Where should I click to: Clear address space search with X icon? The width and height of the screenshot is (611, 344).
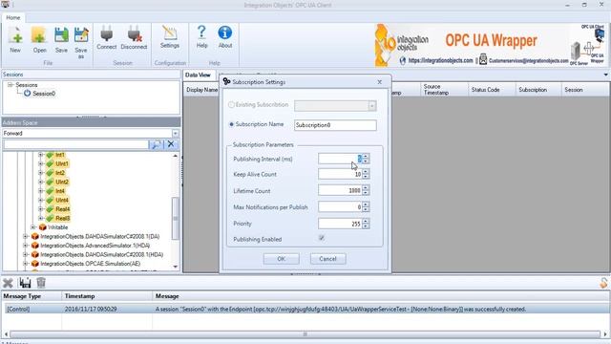[171, 144]
